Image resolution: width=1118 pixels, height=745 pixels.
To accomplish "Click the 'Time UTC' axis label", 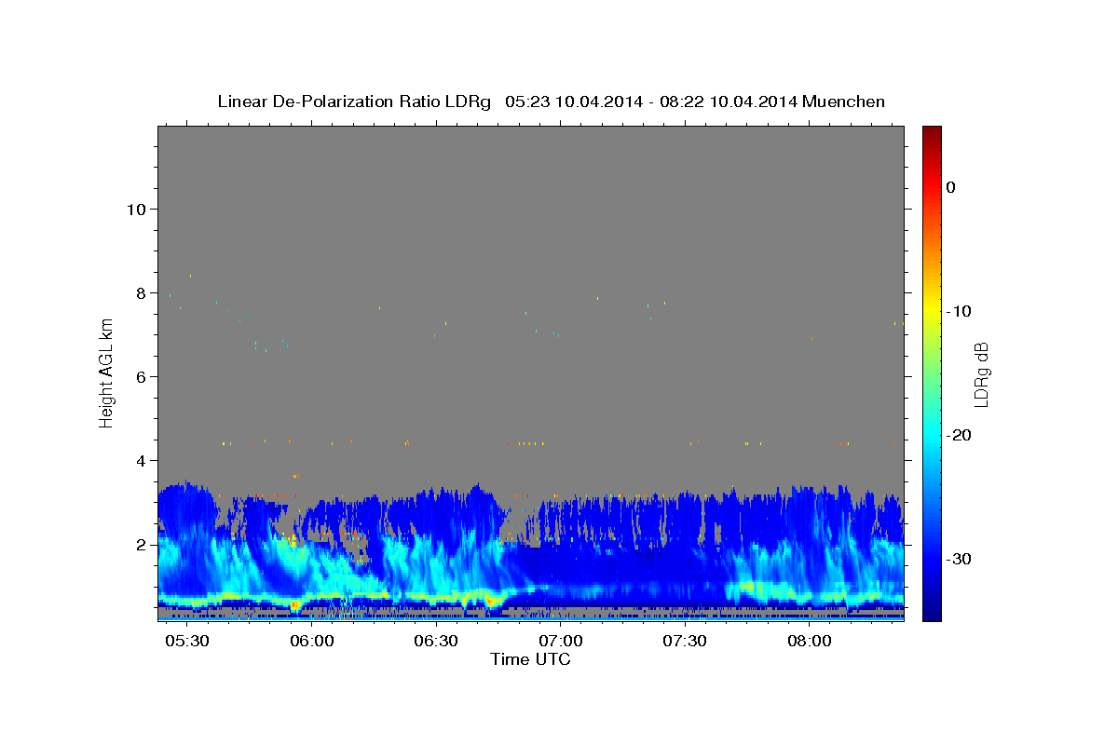I will tap(530, 659).
